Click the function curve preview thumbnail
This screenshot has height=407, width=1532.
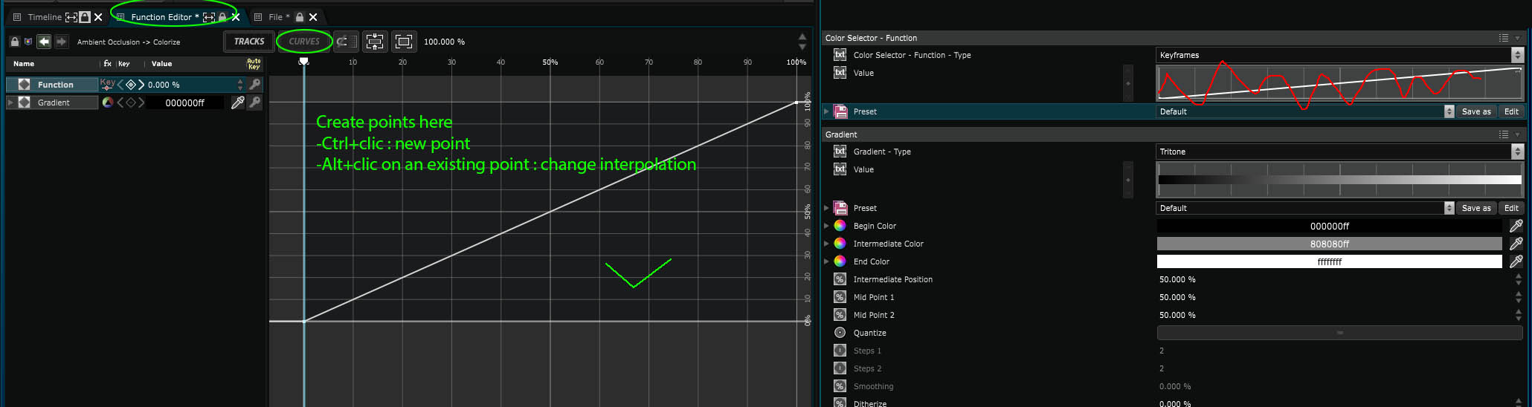tap(1340, 82)
